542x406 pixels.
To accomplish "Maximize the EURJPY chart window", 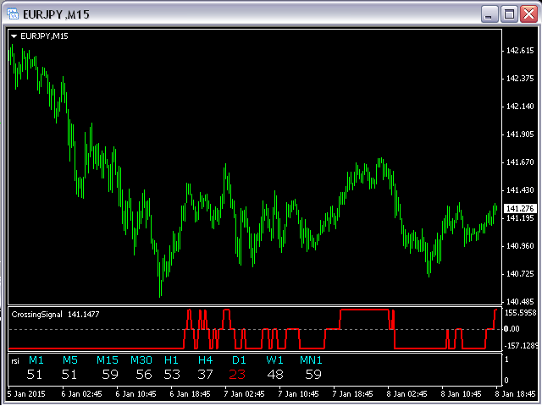I will pos(508,14).
